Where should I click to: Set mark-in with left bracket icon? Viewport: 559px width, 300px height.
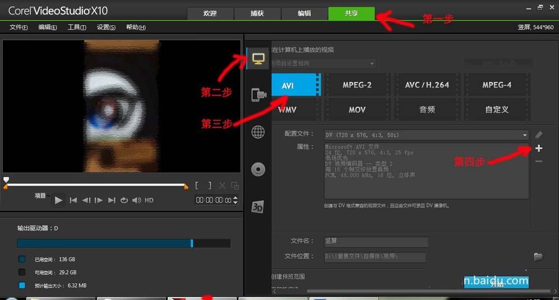197,185
